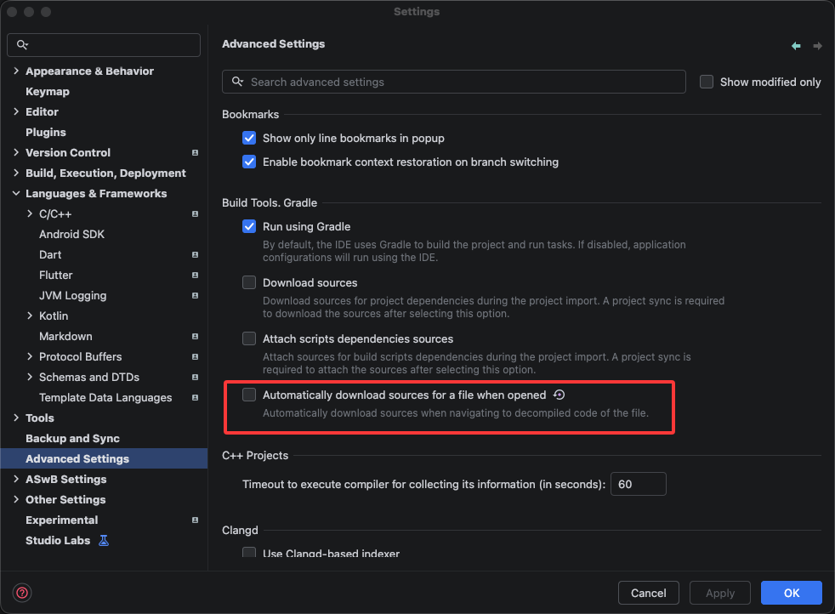
Task: Expand the Schemas and DTDs subsection
Action: point(30,377)
